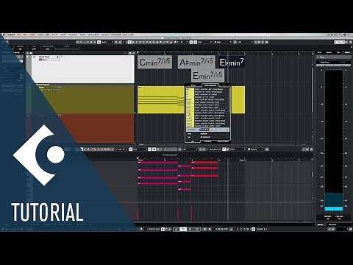Open the Apple menu

[x=4, y=35]
